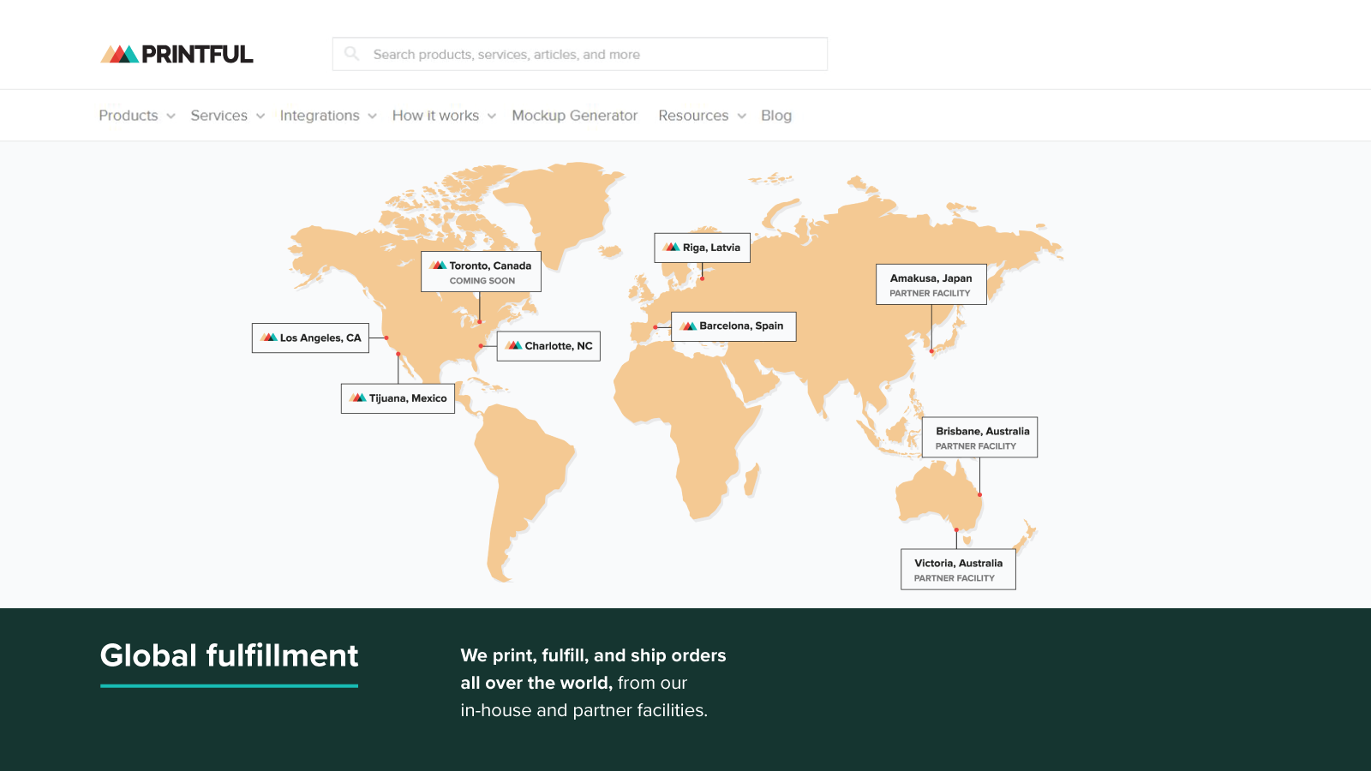Click the Printful logo
This screenshot has height=771, width=1371.
tap(177, 54)
